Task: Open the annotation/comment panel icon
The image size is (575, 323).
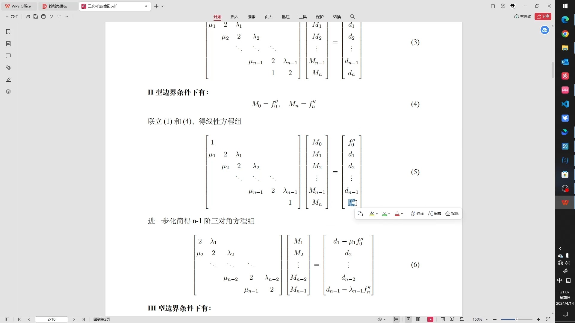Action: pos(9,56)
